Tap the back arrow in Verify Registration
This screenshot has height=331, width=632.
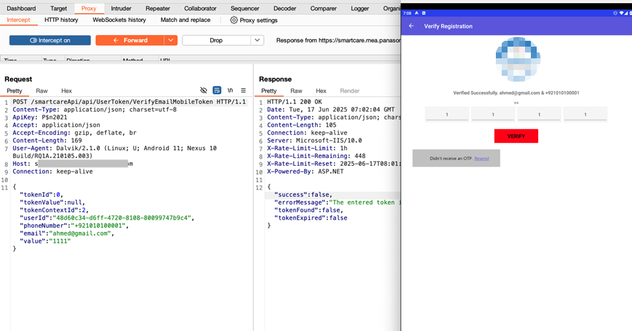coord(412,26)
